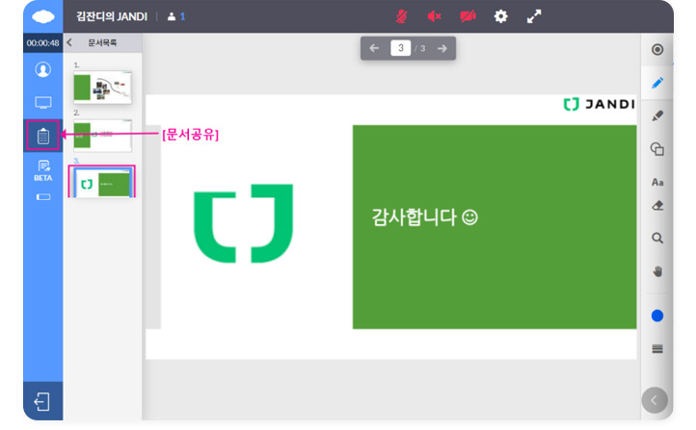Open the shapes tool

(657, 148)
